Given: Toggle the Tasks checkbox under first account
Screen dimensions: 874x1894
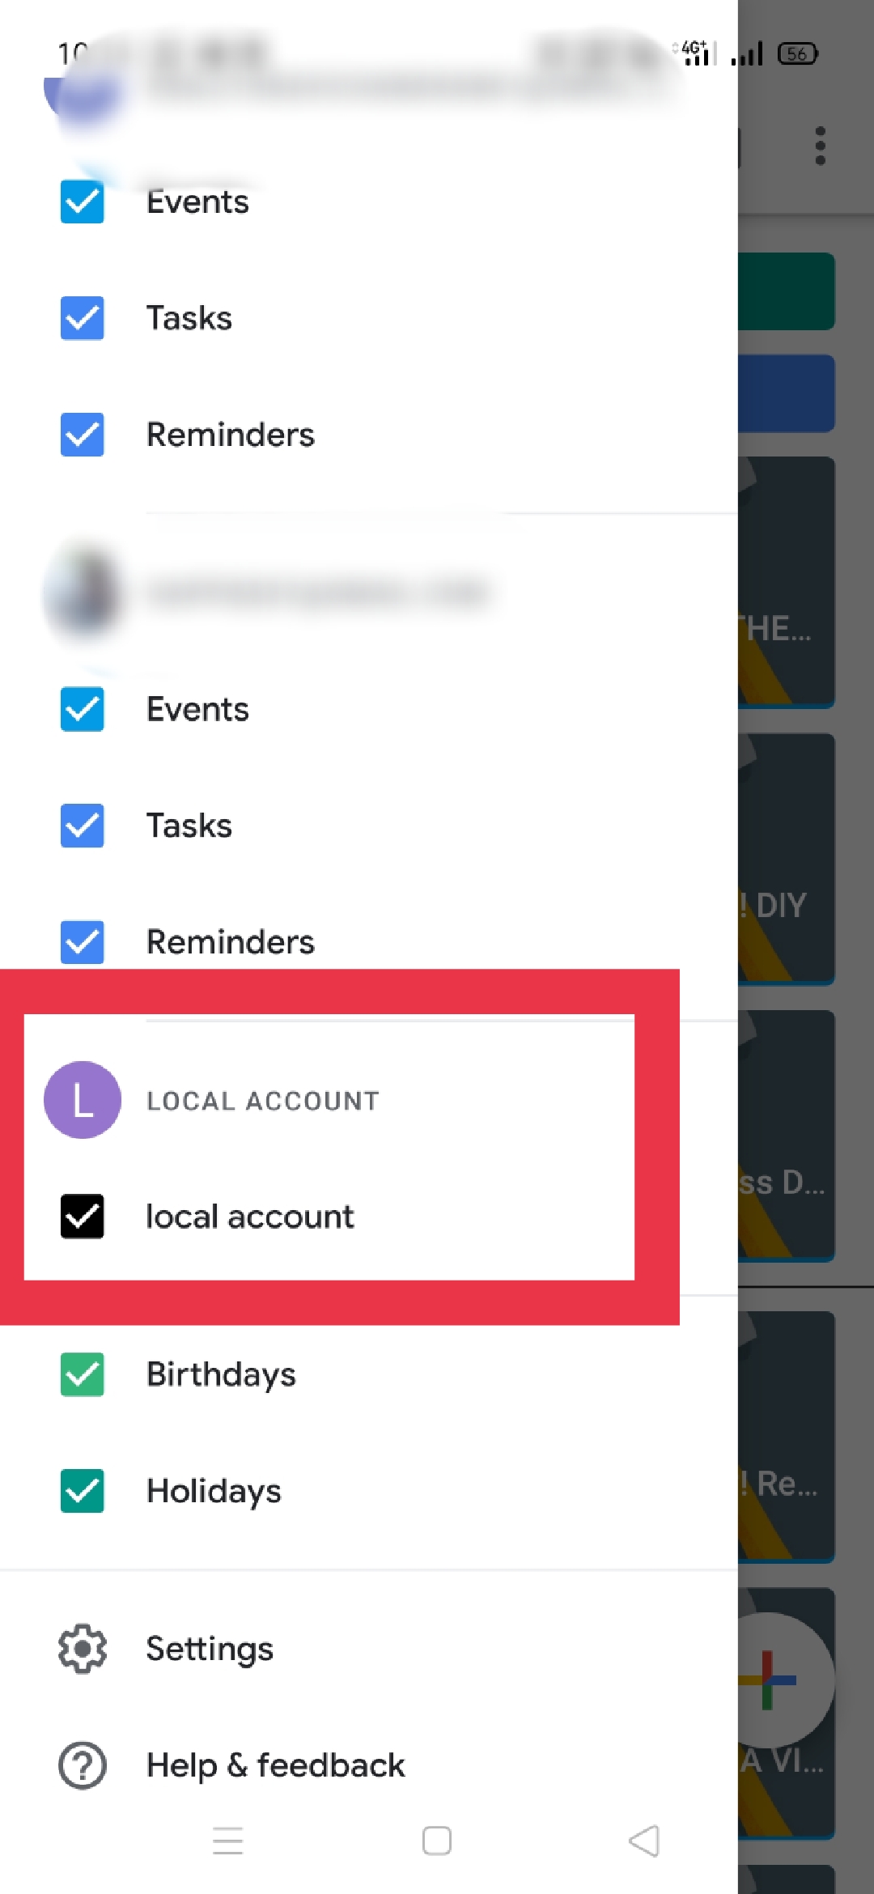Looking at the screenshot, I should [83, 318].
